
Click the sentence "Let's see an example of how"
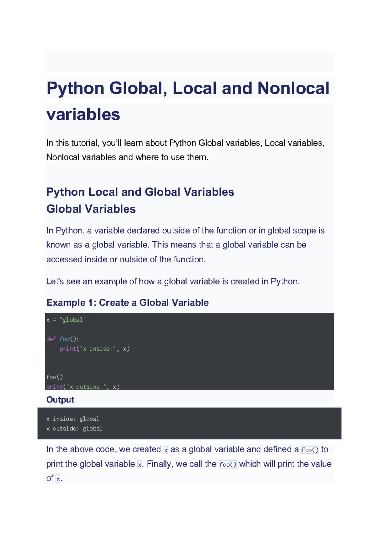coord(173,281)
